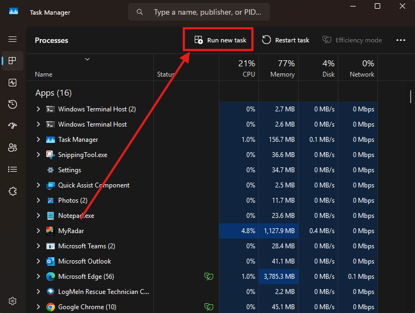Expand the Task Manager process group
Viewport: 415px width, 313px height.
(38, 139)
